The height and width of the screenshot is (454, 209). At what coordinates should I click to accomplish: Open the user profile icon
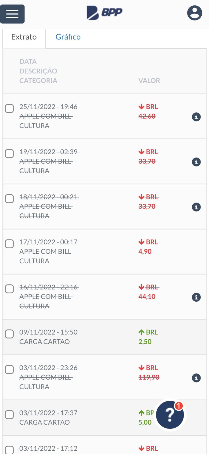click(x=195, y=13)
